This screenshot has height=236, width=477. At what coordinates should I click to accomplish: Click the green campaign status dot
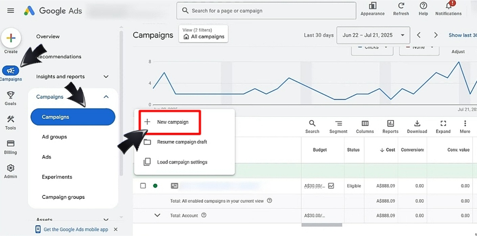(155, 186)
